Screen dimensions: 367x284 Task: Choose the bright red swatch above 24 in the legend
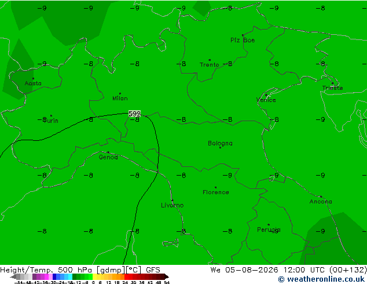[x=126, y=276]
